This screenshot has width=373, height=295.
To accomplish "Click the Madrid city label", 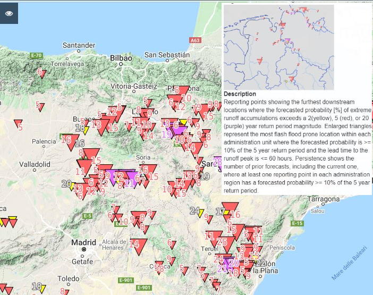I will [x=83, y=242].
